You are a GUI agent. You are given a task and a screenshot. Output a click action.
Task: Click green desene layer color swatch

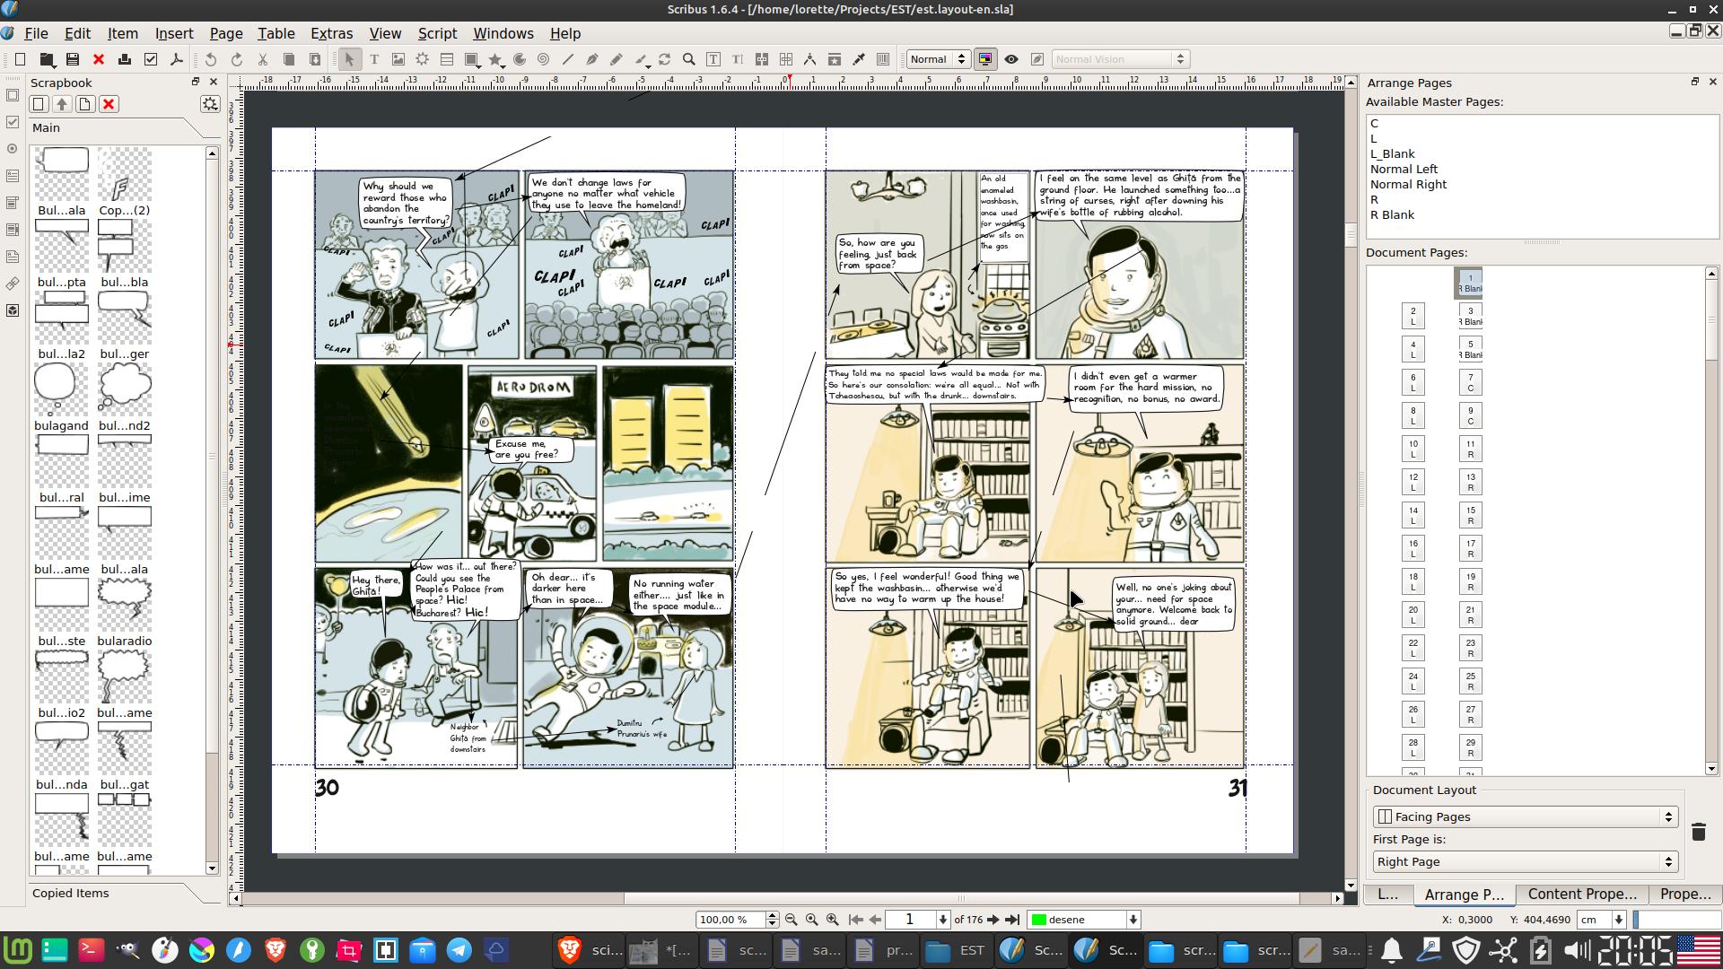click(1039, 920)
